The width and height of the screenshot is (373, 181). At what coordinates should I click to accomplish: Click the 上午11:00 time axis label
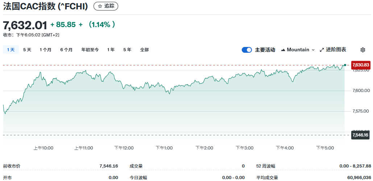[83, 148]
